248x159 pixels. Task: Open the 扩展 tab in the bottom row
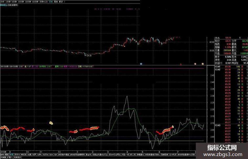click(10, 157)
